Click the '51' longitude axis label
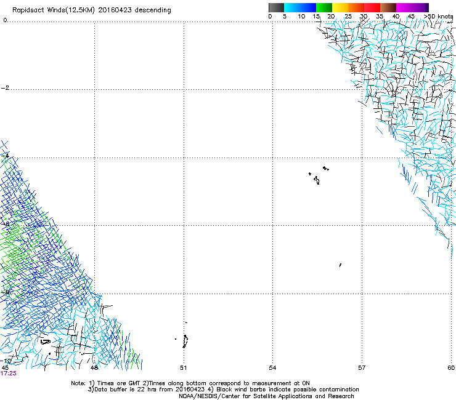The image size is (456, 400). pyautogui.click(x=183, y=368)
